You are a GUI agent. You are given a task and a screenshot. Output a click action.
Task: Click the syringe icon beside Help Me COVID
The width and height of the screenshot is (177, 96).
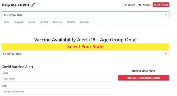click(33, 5)
